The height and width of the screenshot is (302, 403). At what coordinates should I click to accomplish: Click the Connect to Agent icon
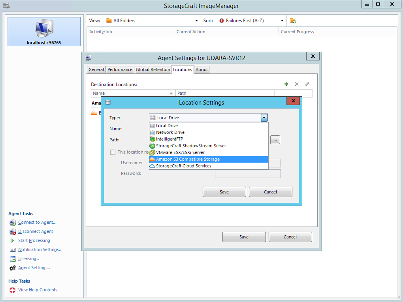click(13, 223)
